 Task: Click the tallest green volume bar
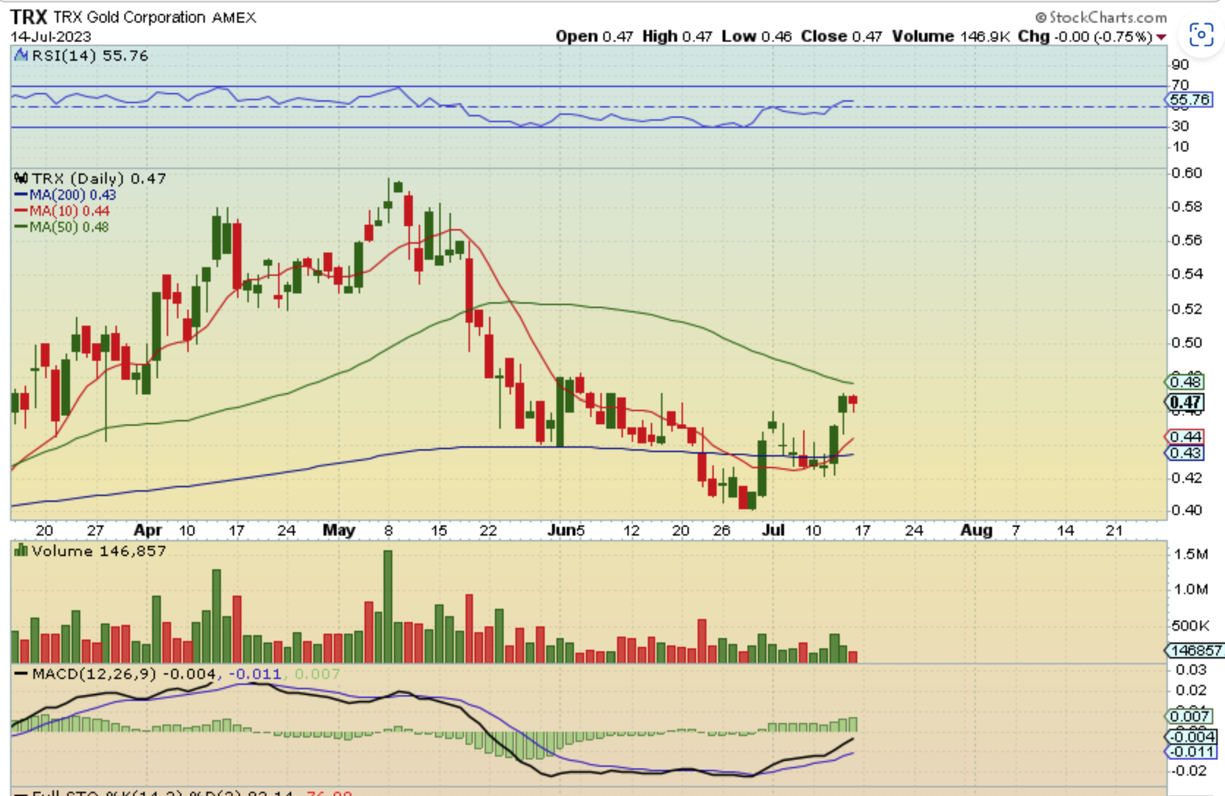pos(388,606)
